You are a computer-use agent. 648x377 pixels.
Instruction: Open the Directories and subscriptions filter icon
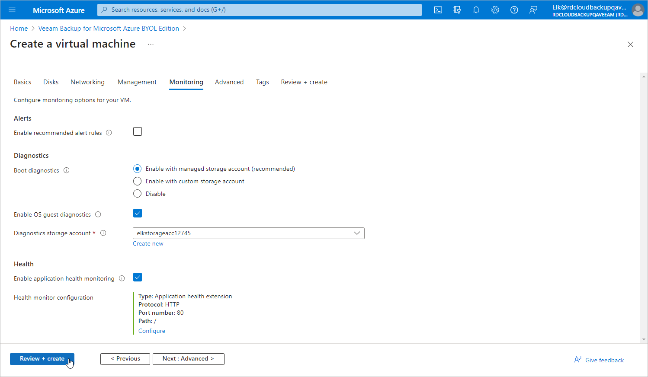(457, 10)
